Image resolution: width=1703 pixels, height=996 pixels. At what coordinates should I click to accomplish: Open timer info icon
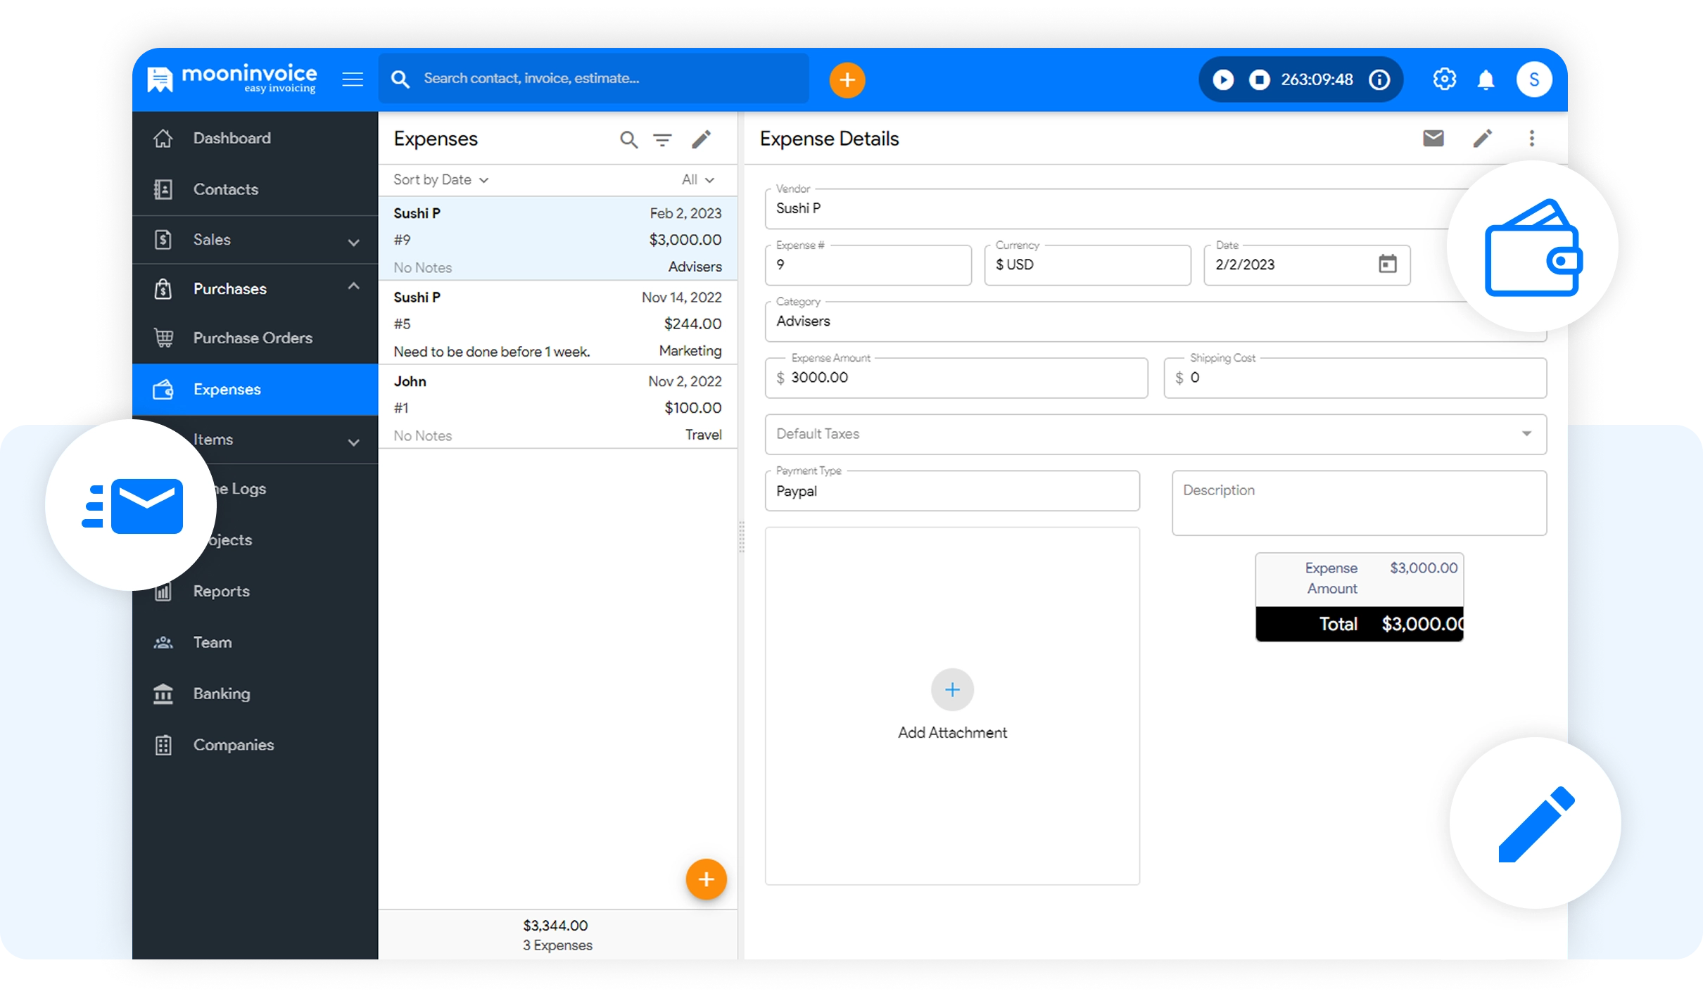click(1379, 79)
